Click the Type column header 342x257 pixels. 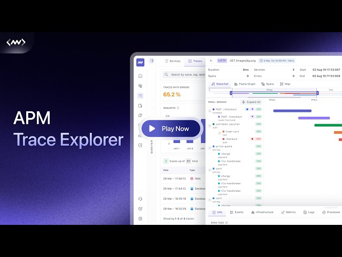(x=192, y=170)
